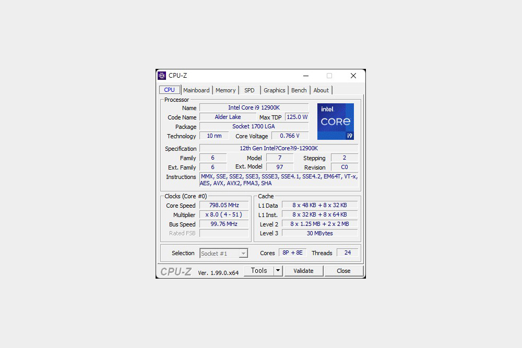Screen dimensions: 522x348
Task: Click the version text 'Ver. 1.99.0.x64'
Action: click(x=218, y=273)
